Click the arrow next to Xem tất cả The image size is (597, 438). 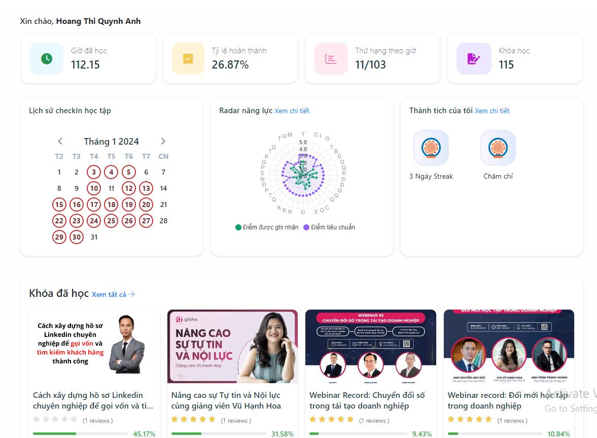tap(131, 293)
